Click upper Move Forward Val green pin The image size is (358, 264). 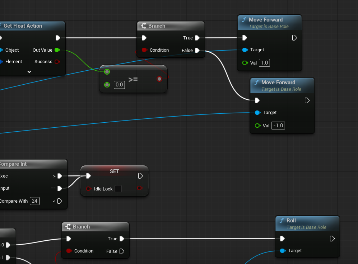point(245,63)
